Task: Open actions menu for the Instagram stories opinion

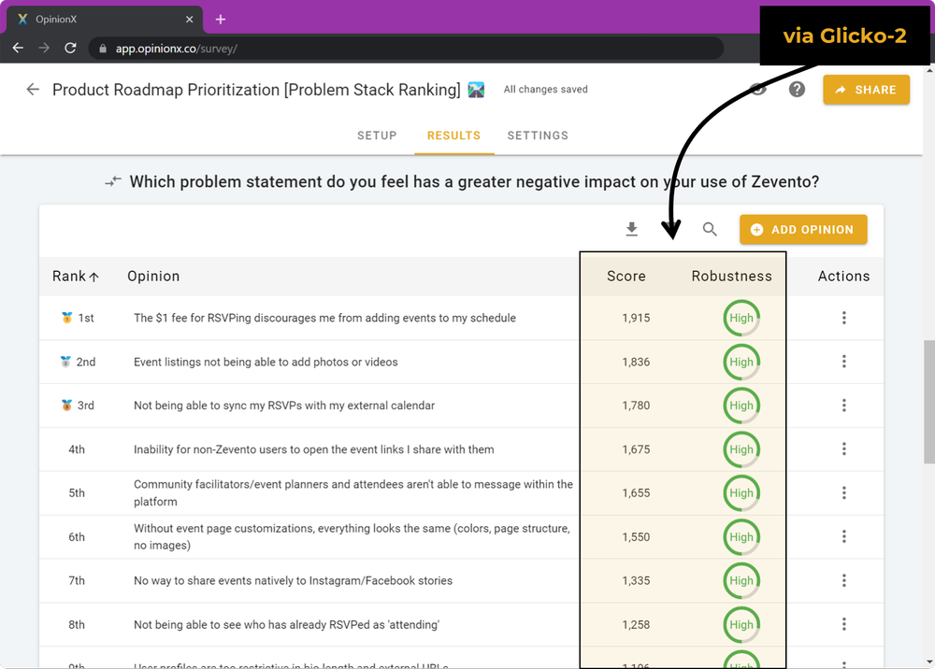Action: pos(844,580)
